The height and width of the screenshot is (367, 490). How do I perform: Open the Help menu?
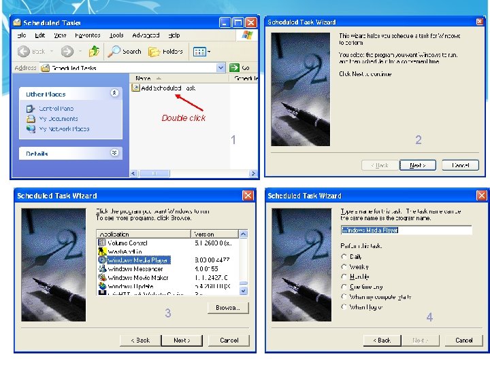click(x=174, y=35)
